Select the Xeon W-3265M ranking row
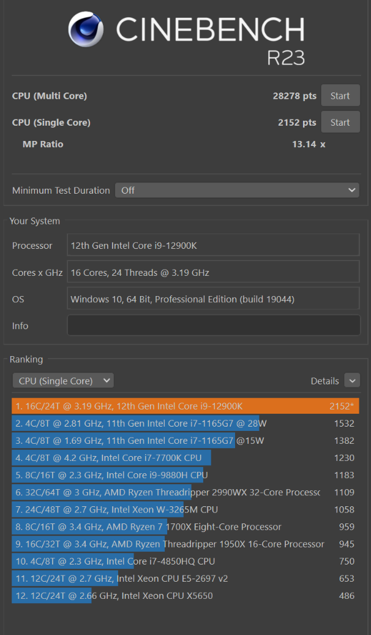371x635 pixels. coord(185,509)
